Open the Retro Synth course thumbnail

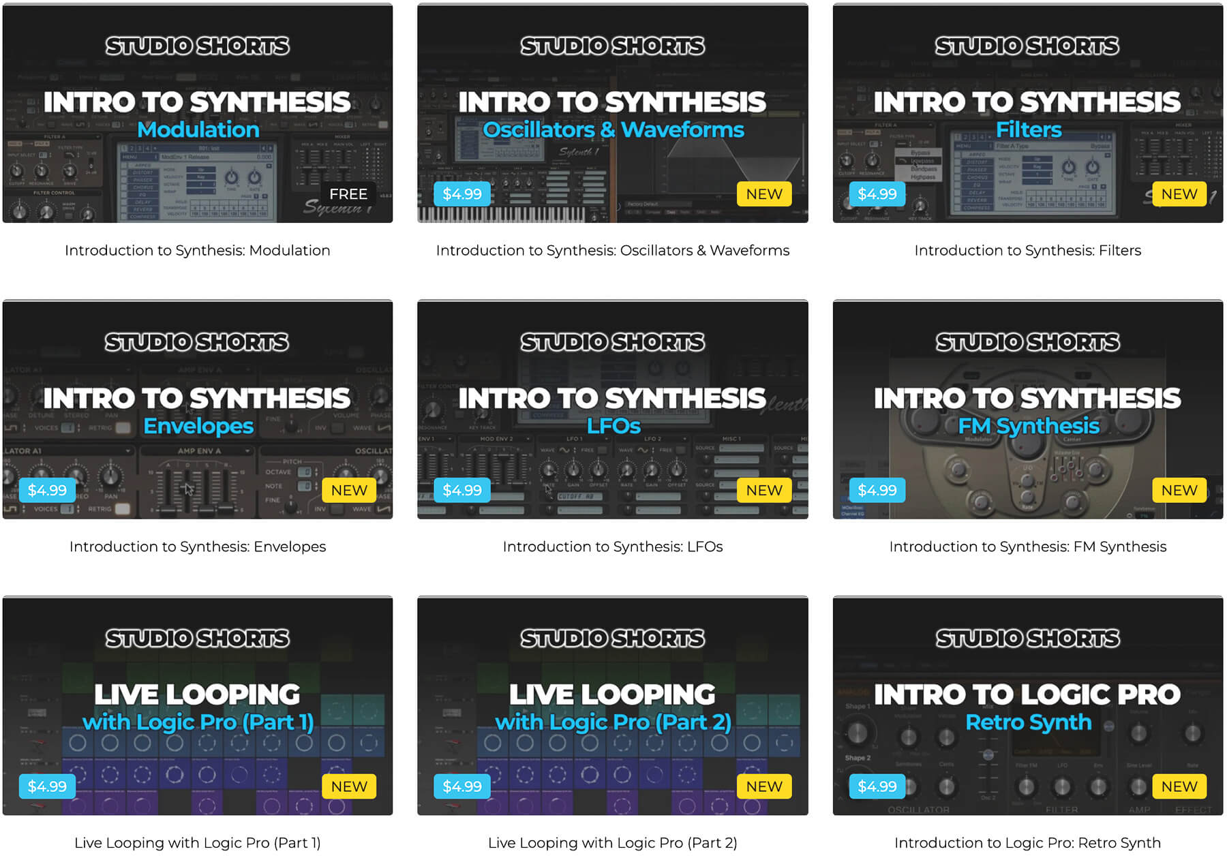point(1028,706)
